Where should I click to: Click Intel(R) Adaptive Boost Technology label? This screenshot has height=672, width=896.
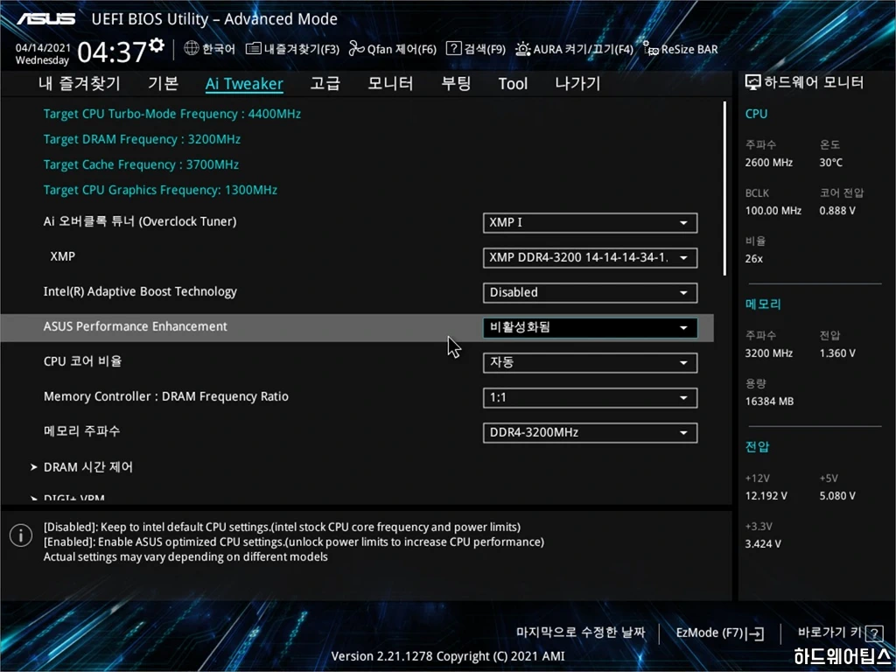click(x=140, y=291)
